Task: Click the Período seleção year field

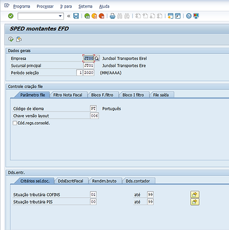Action: [89, 73]
